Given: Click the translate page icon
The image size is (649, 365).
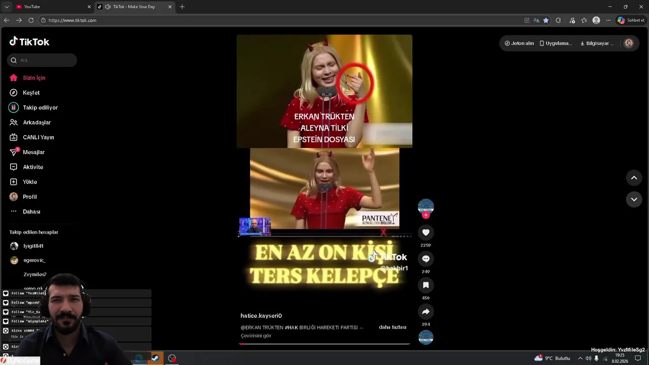Looking at the screenshot, I should click(x=536, y=20).
